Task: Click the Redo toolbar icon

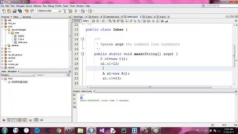Action: 32,11
